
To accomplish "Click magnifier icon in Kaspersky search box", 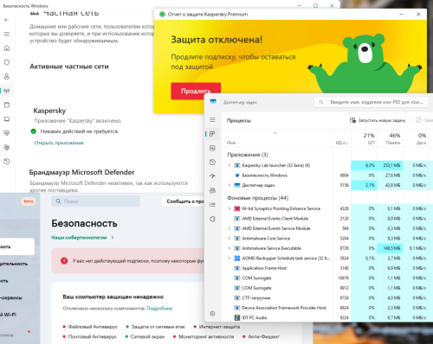I will (x=58, y=201).
